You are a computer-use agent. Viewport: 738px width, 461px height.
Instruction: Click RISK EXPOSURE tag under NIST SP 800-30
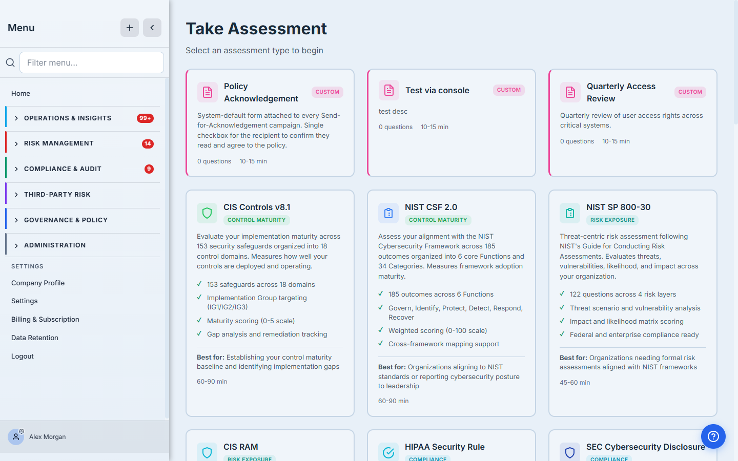click(x=612, y=220)
